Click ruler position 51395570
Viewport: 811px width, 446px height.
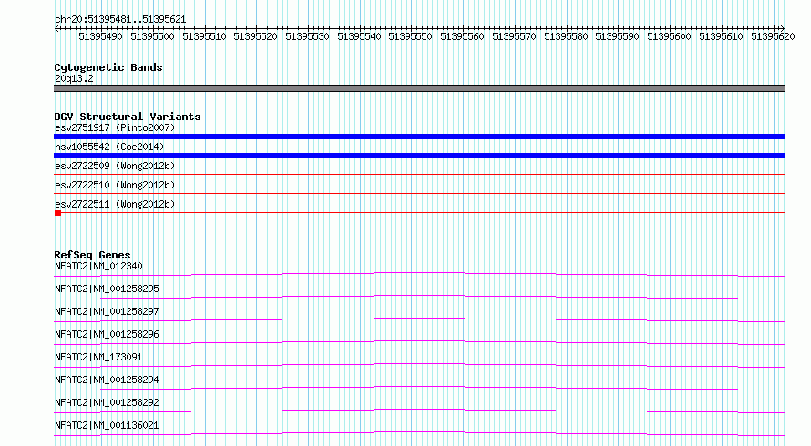(x=514, y=36)
